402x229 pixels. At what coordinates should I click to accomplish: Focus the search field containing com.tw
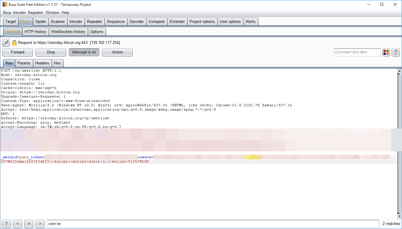(x=213, y=224)
